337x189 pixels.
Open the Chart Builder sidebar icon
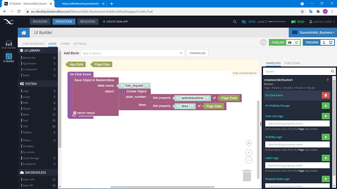[x=9, y=44]
